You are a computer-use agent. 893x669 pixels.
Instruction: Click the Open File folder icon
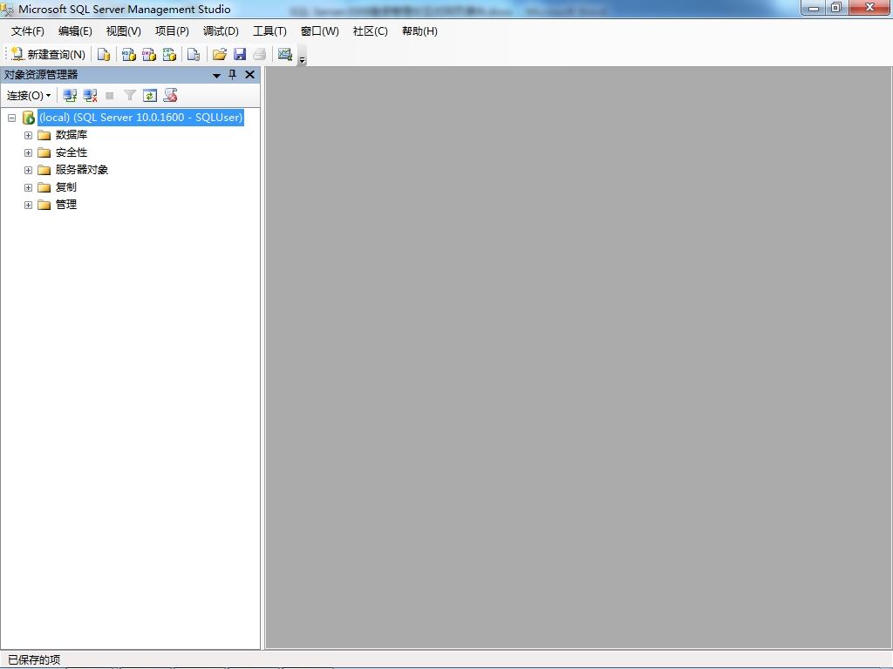pos(219,54)
